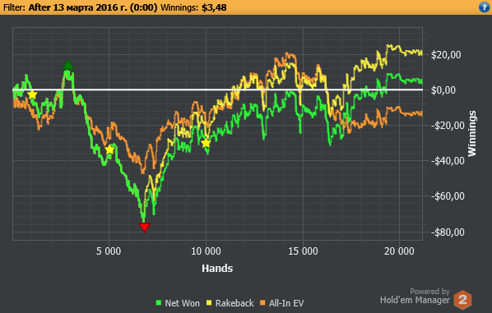Image resolution: width=492 pixels, height=313 pixels.
Task: Click the Winnings $3,48 value in header
Action: pos(214,7)
